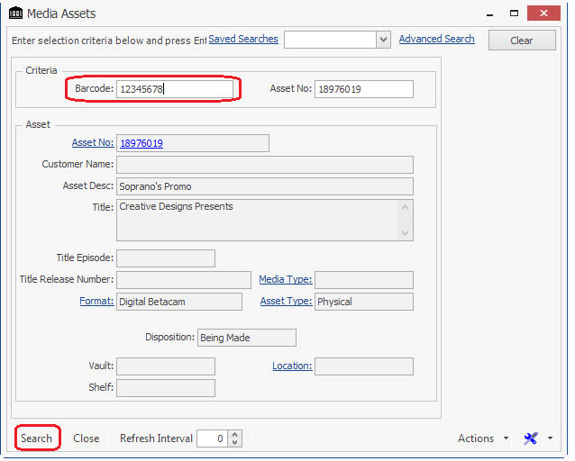Click the Format link label

[96, 302]
